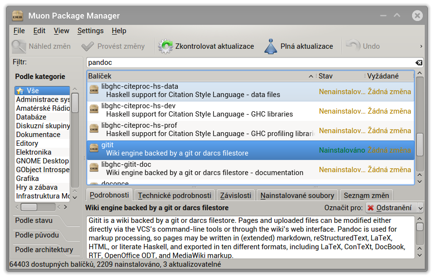Expand the Podle architektury filter section
Screen dimensions: 434x278
click(x=44, y=250)
